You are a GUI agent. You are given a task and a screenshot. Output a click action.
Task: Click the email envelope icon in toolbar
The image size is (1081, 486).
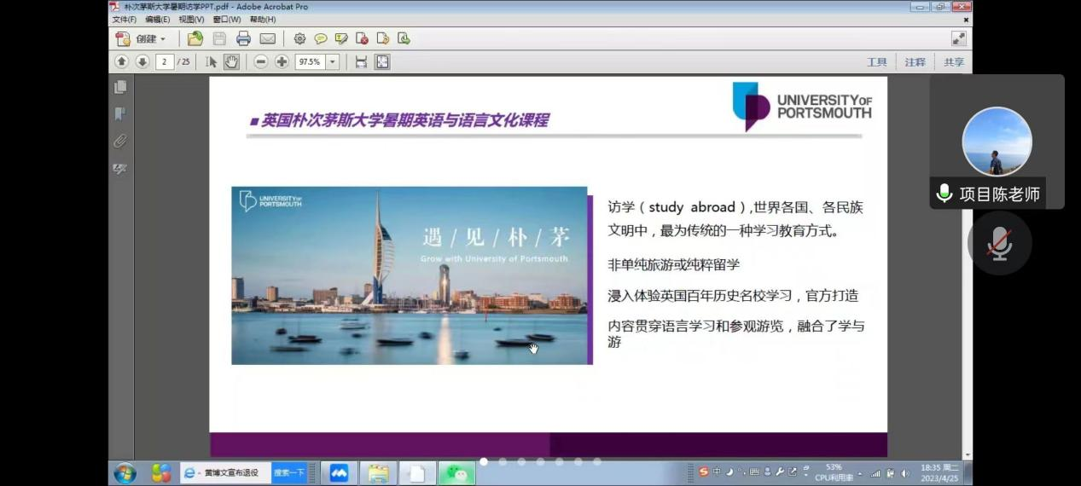point(268,38)
